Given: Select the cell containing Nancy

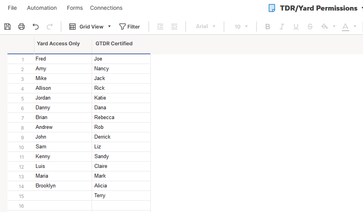Looking at the screenshot, I should pyautogui.click(x=121, y=69).
